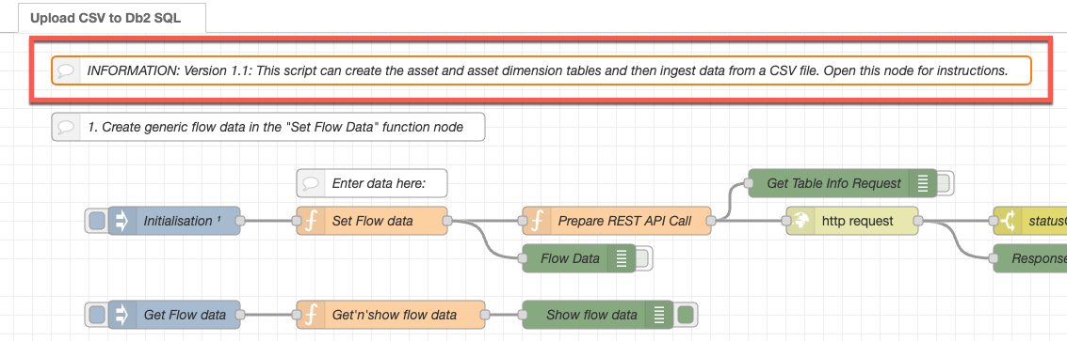Click the Get'n'show flow data output port
This screenshot has width=1067, height=341.
[x=485, y=315]
